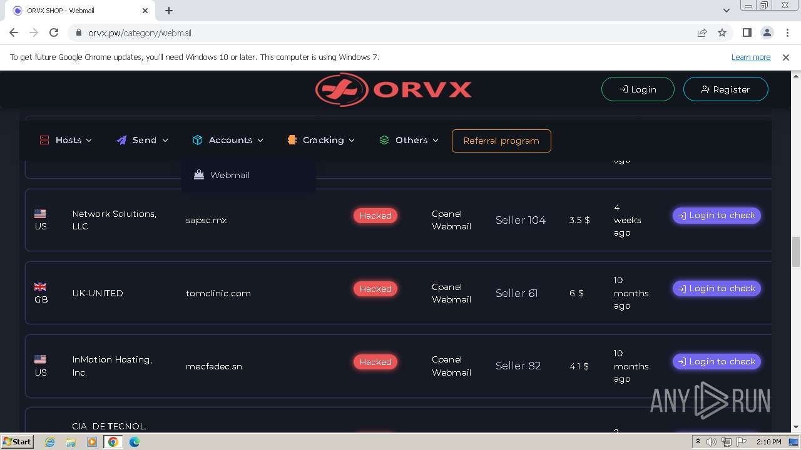
Task: Click the page vertical scrollbar thumb
Action: point(796,252)
